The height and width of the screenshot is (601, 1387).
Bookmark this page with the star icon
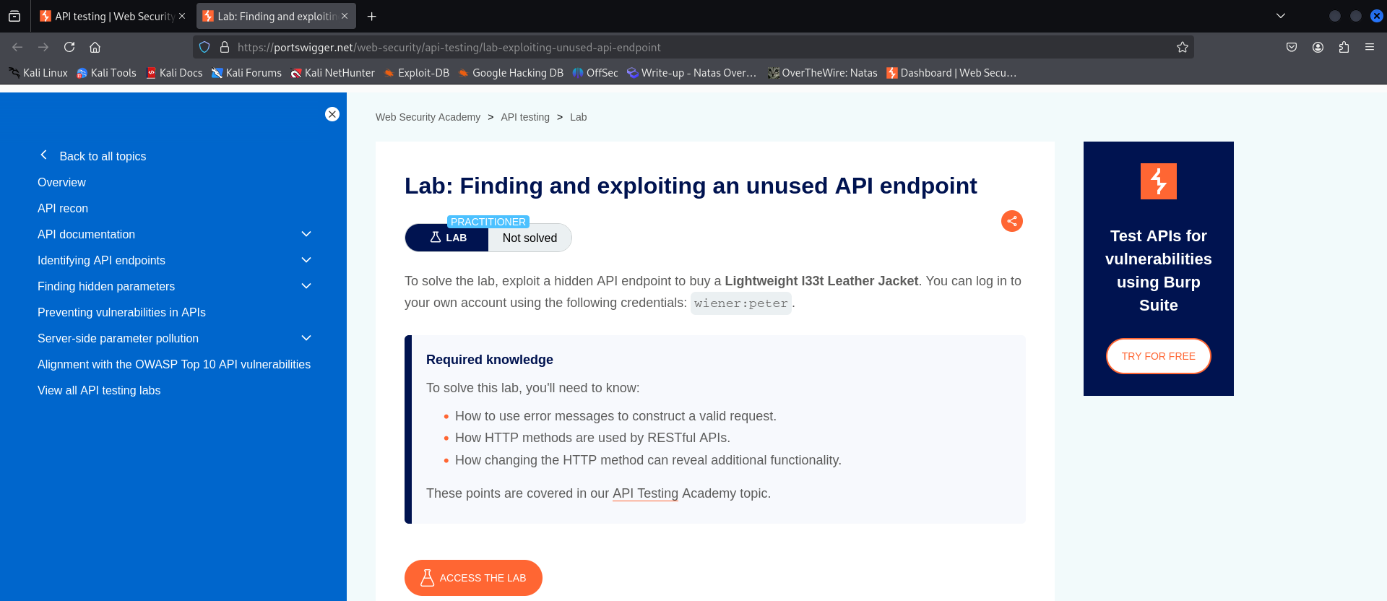point(1183,47)
